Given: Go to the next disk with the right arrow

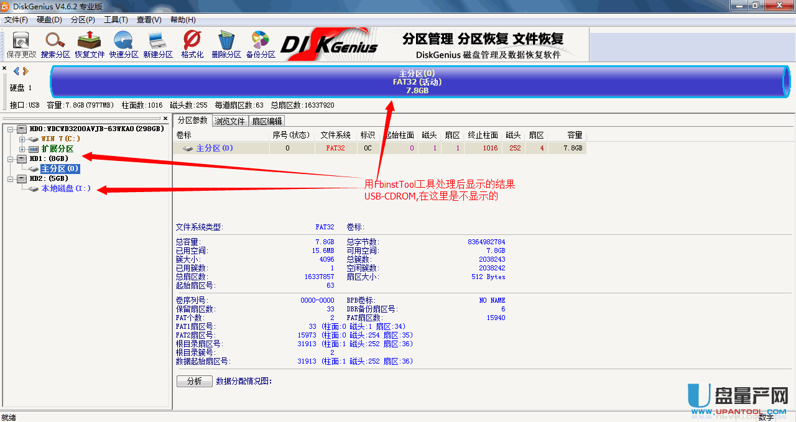Looking at the screenshot, I should 26,71.
